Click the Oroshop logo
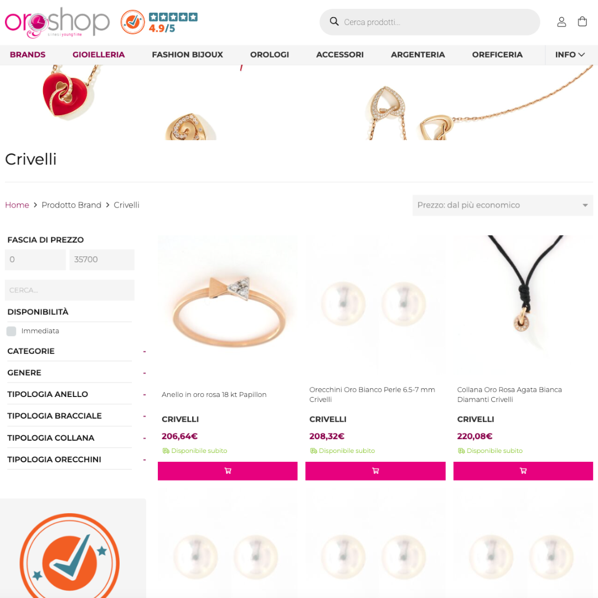This screenshot has width=598, height=598. click(x=57, y=23)
